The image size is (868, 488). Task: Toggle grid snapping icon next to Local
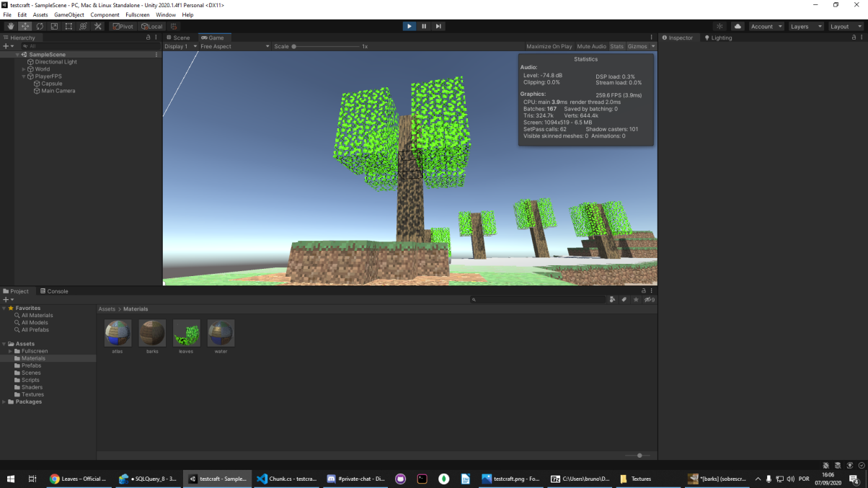(x=173, y=26)
